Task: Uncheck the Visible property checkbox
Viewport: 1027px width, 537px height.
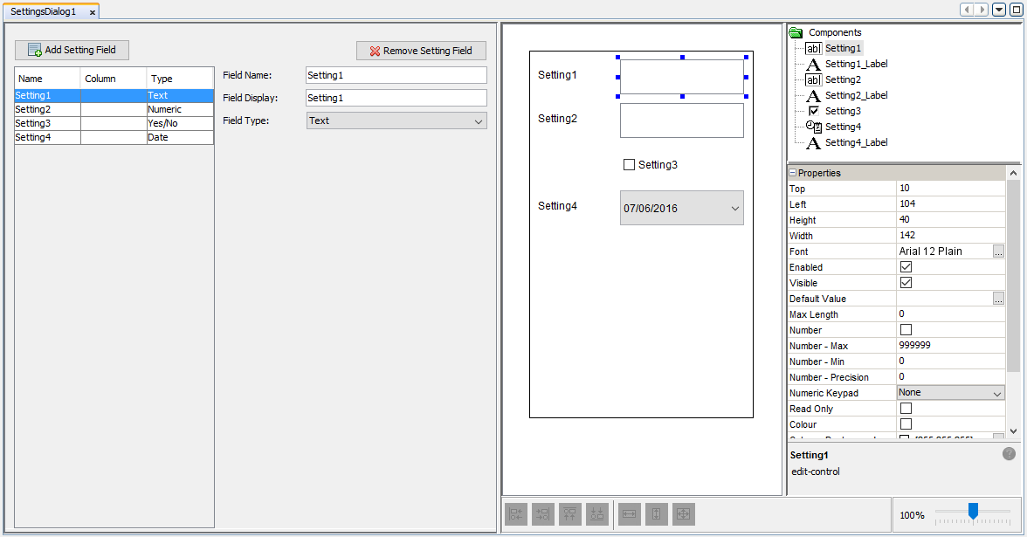Action: click(x=906, y=283)
